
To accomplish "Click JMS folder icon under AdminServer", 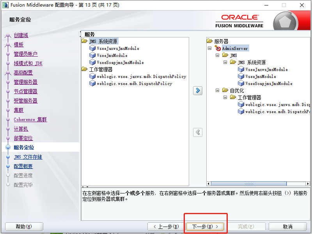I will click(225, 55).
